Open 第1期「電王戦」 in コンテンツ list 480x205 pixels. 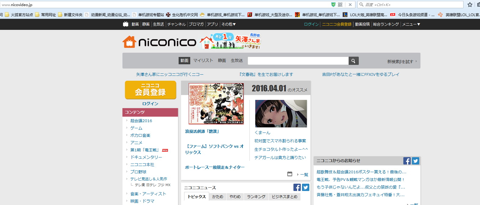click(145, 150)
